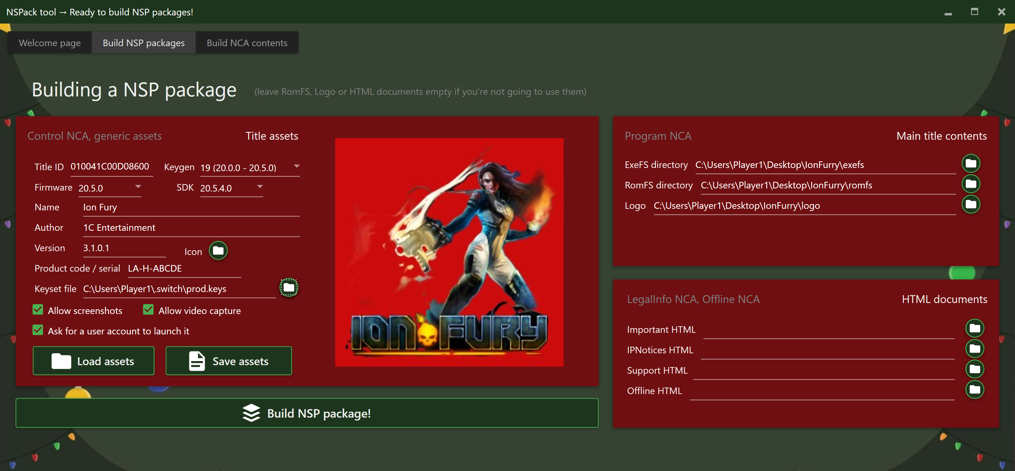Edit the Product code / serial field
The height and width of the screenshot is (471, 1015).
pyautogui.click(x=184, y=269)
